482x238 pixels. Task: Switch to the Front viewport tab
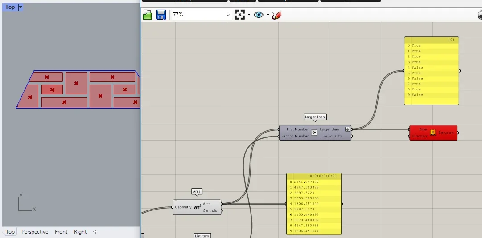(x=61, y=232)
